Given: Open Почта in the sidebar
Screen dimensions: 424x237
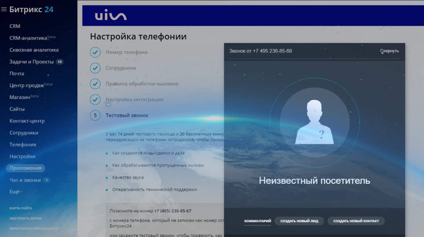Looking at the screenshot, I should 17,73.
